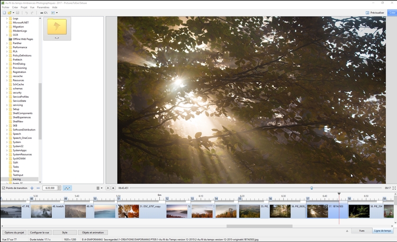Remove transition point with minus icon
The image size is (397, 242).
38,188
